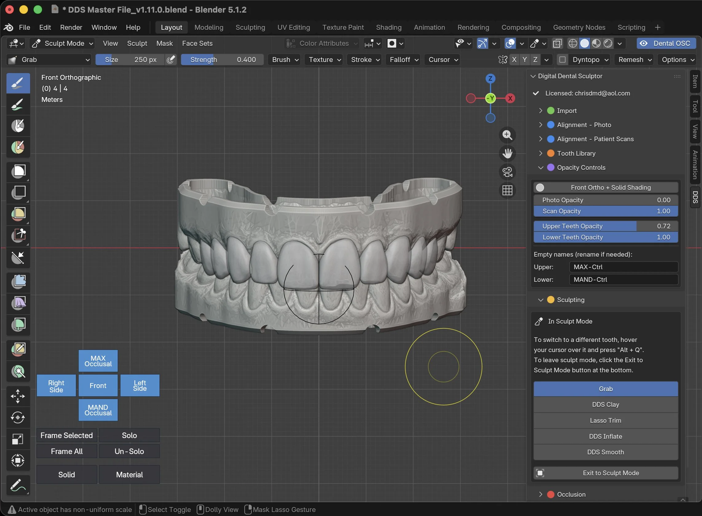Select the DDS Clay brush button
The image size is (702, 516).
tap(606, 405)
